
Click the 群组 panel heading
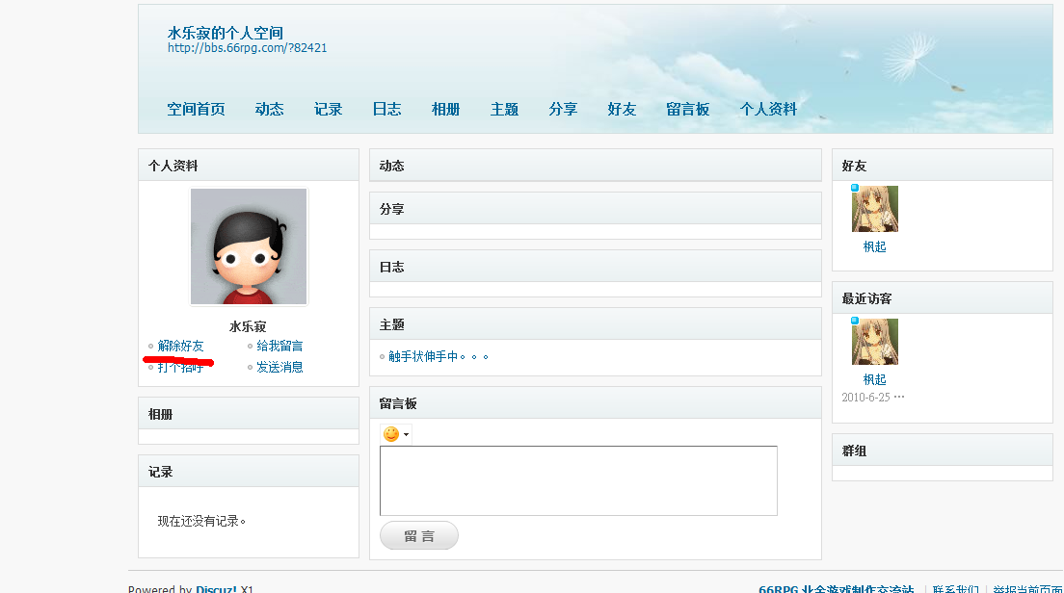coord(854,451)
